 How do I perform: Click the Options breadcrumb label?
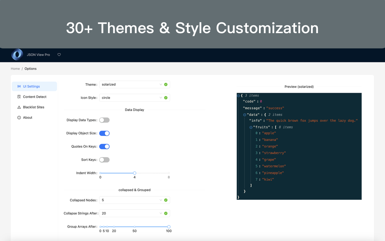pyautogui.click(x=30, y=68)
